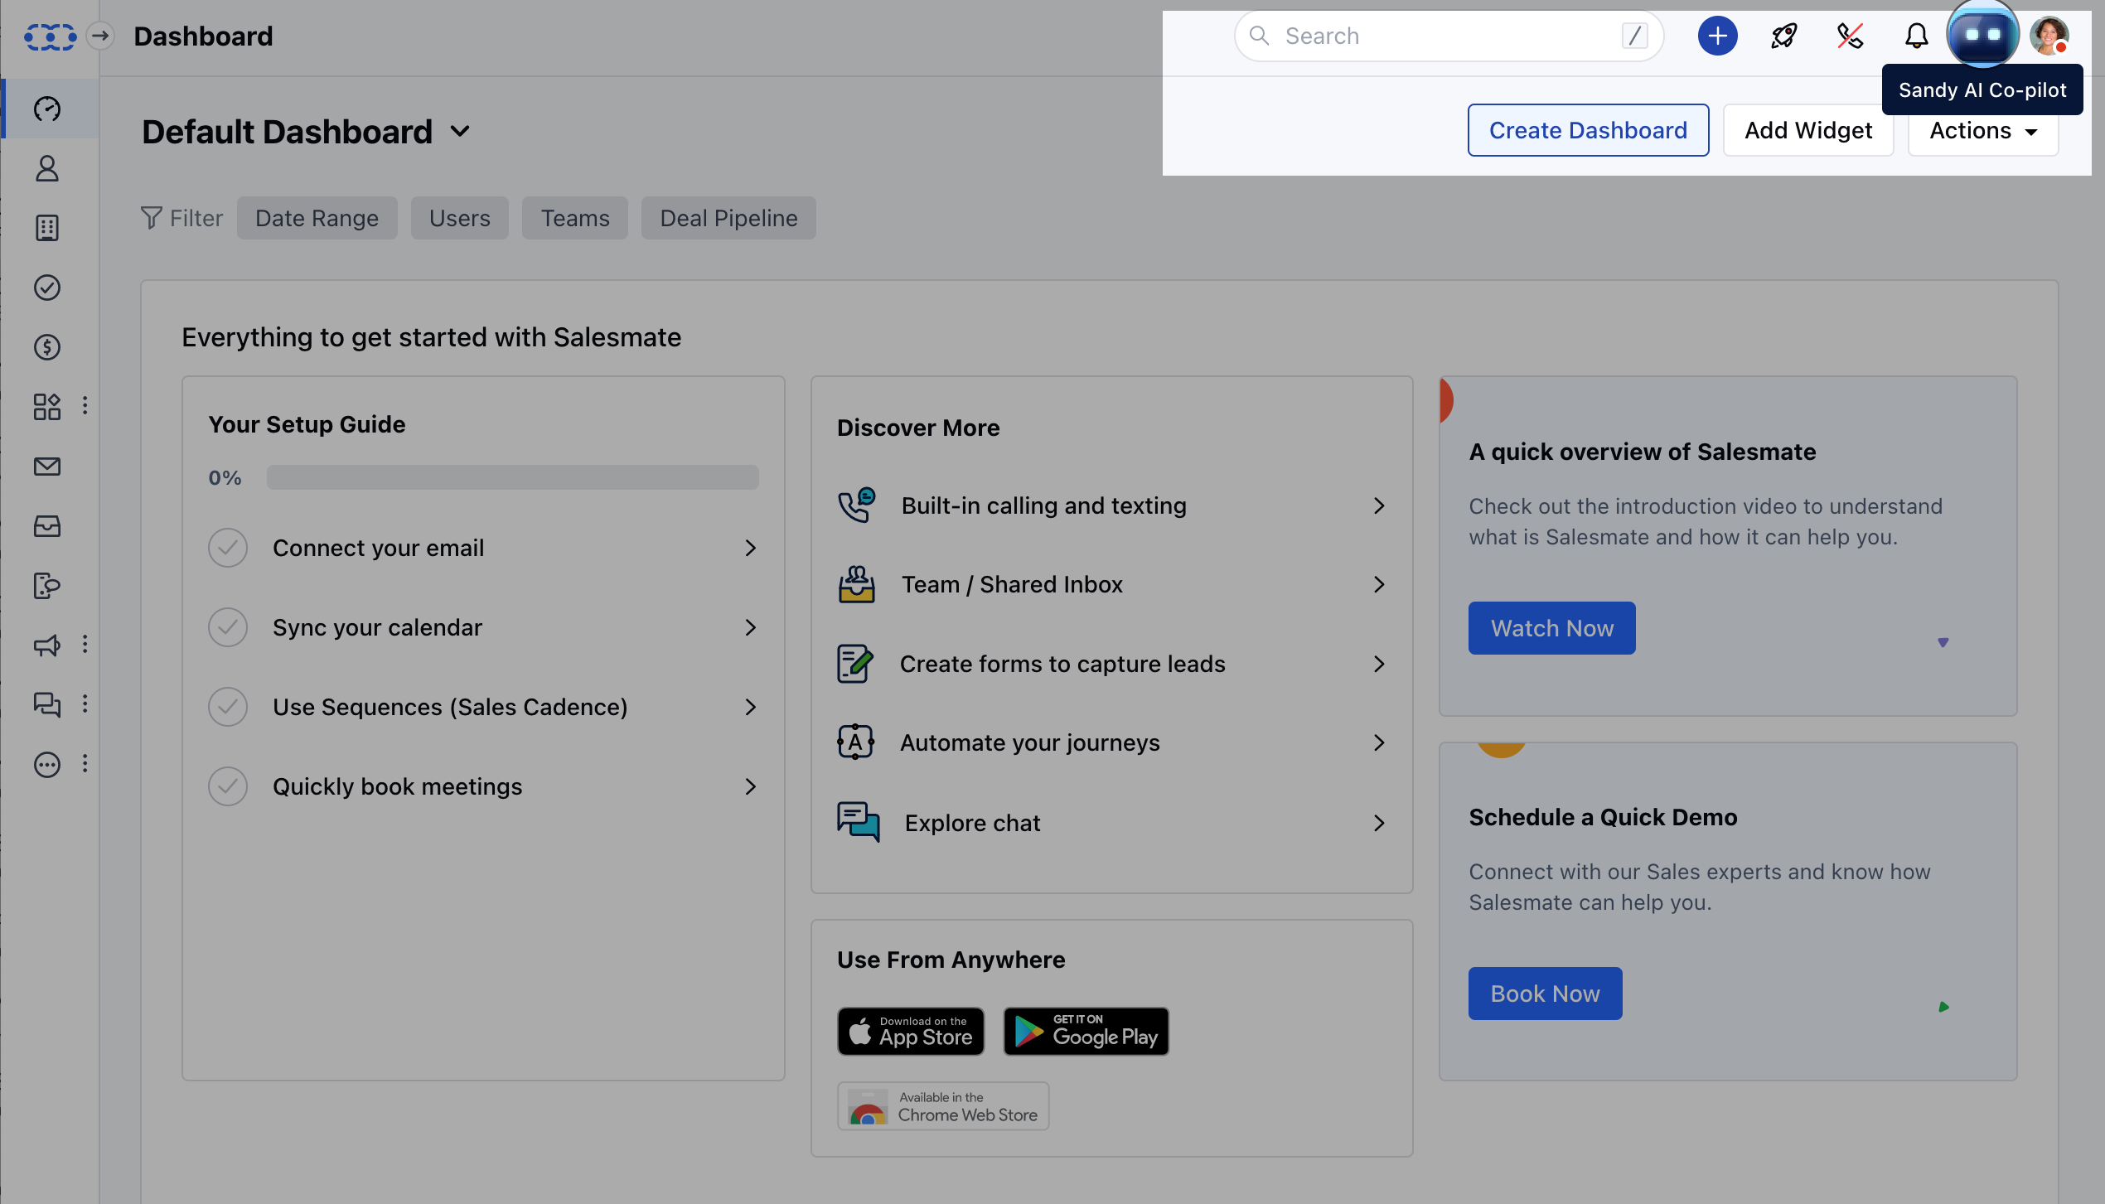Open the Actions dropdown
This screenshot has height=1204, width=2105.
click(x=1982, y=131)
